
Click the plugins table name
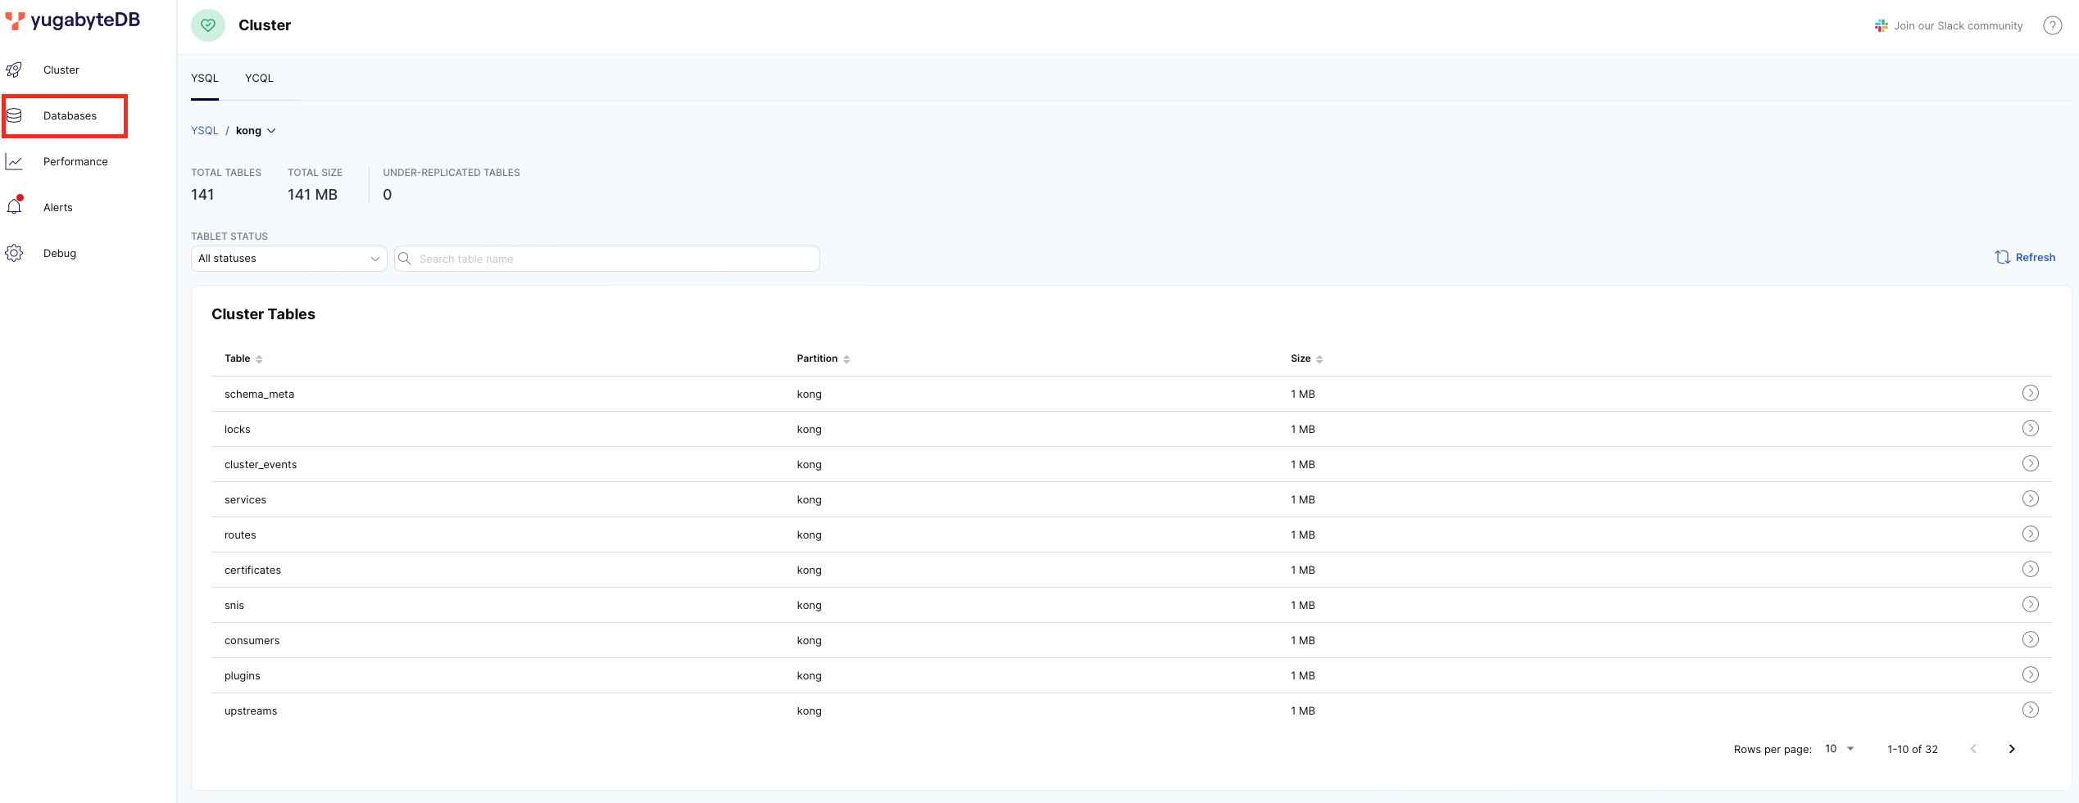pos(243,676)
